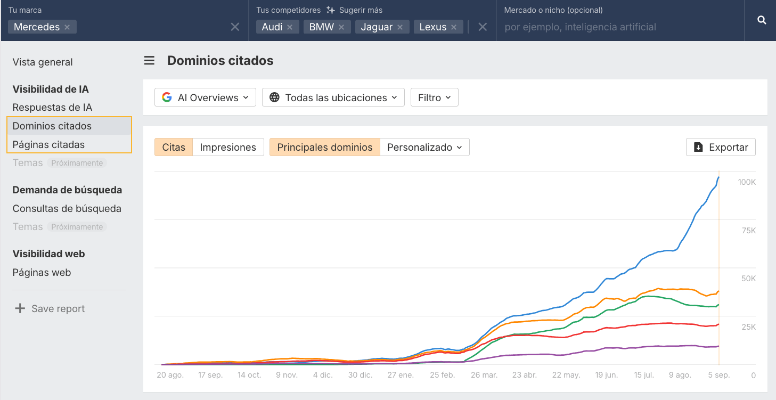Open the AI Overviews dropdown
The image size is (776, 400).
pos(205,97)
